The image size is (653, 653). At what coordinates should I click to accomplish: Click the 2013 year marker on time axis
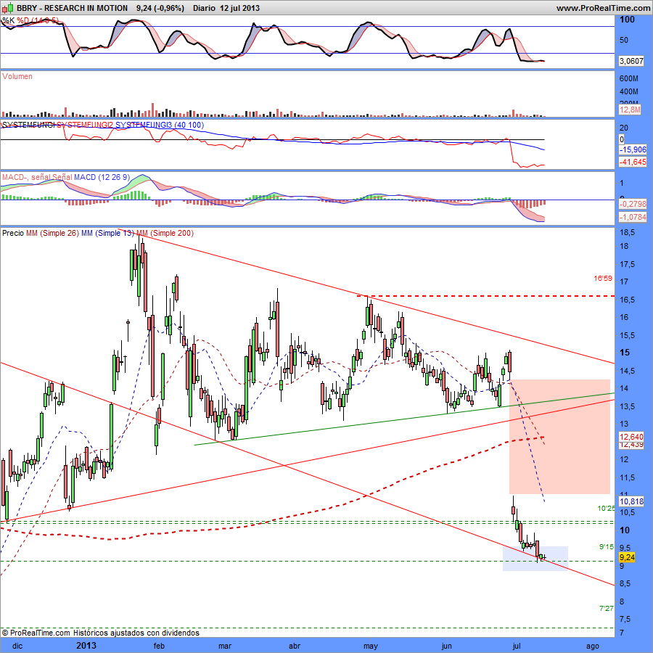86,646
